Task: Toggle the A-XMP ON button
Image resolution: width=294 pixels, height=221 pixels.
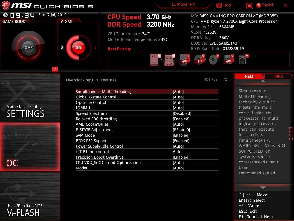Action: 78,47
